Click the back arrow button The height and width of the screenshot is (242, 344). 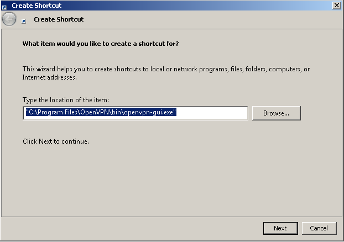tap(9, 19)
